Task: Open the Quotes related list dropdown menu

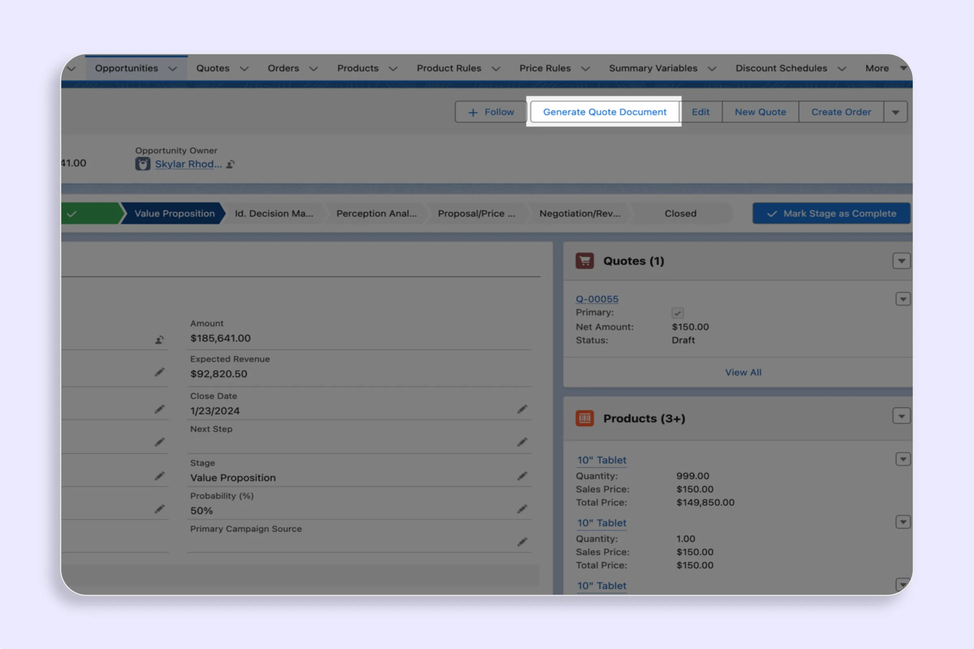Action: [901, 261]
